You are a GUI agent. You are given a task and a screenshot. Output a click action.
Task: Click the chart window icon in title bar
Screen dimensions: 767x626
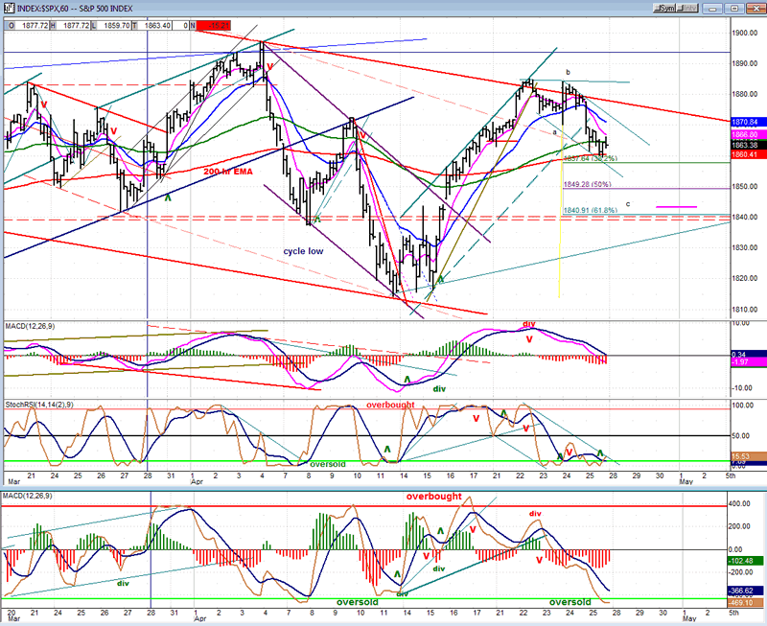8,8
